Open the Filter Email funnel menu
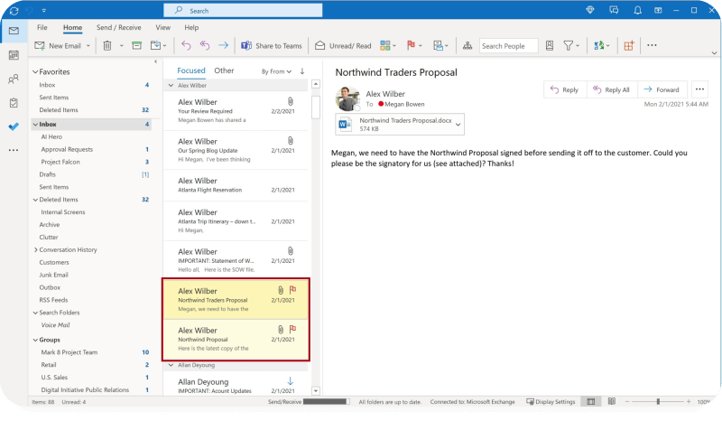The image size is (722, 421). point(571,45)
